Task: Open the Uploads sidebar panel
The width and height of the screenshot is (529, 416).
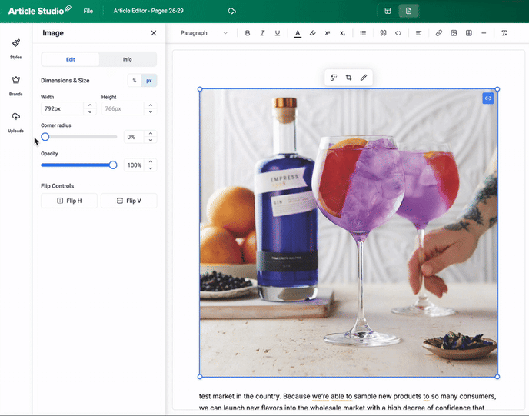Action: (15, 121)
